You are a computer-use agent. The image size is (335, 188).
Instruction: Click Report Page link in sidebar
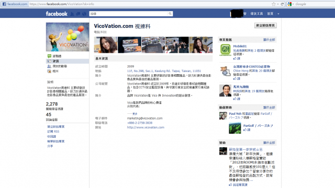(56, 142)
